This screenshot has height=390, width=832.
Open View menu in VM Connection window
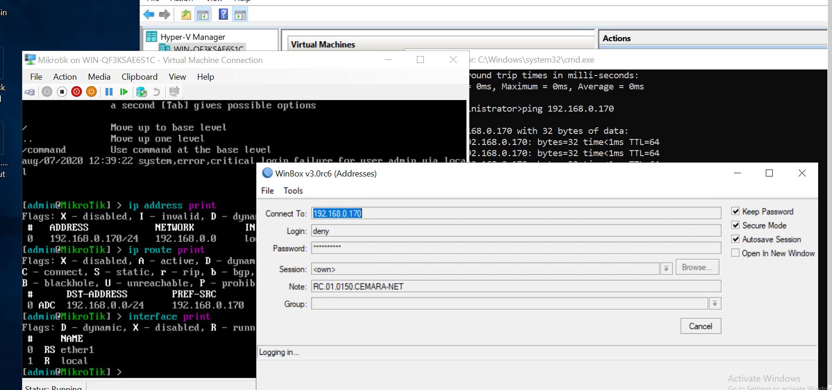click(x=177, y=77)
